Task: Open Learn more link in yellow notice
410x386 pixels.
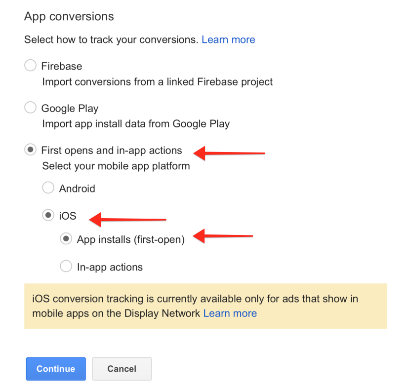Action: (230, 313)
